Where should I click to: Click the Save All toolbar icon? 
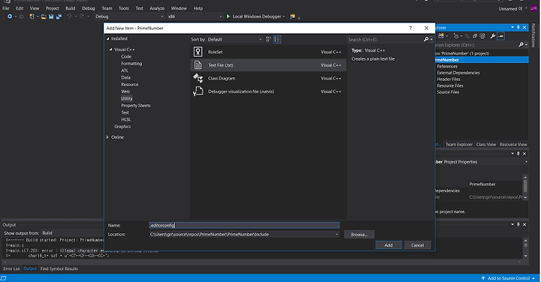[x=59, y=16]
